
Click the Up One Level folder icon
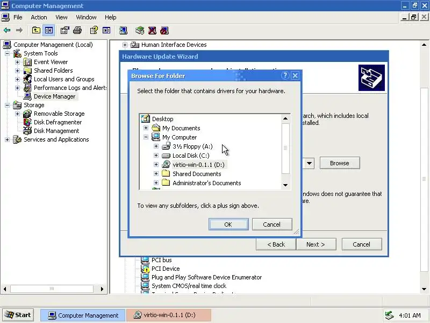[36, 30]
